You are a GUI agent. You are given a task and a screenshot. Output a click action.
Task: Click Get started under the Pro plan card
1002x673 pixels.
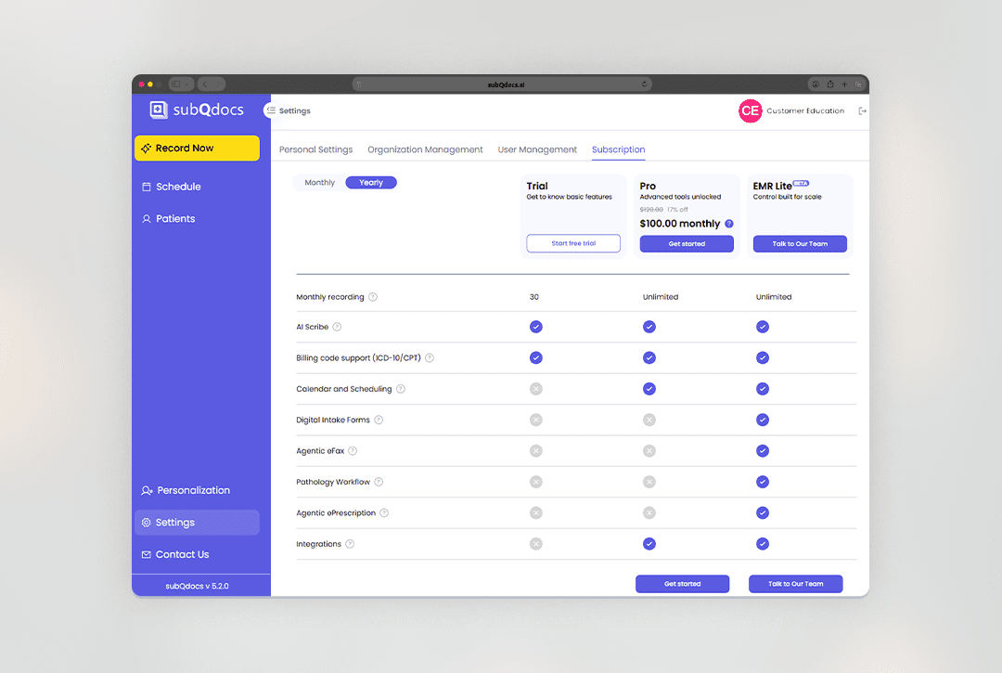pyautogui.click(x=687, y=244)
